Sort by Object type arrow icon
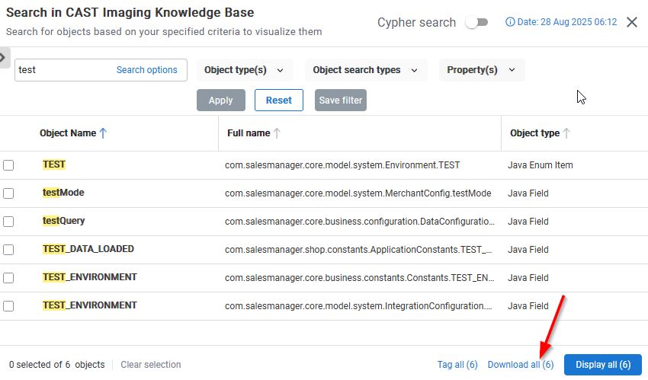This screenshot has width=648, height=380. 566,133
